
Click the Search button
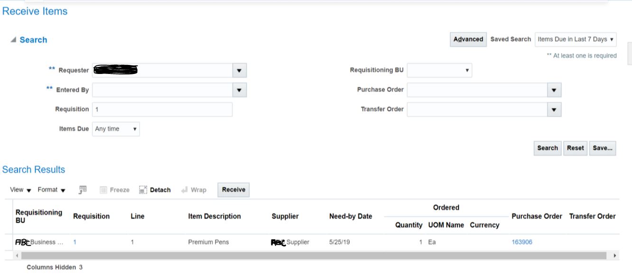point(547,148)
